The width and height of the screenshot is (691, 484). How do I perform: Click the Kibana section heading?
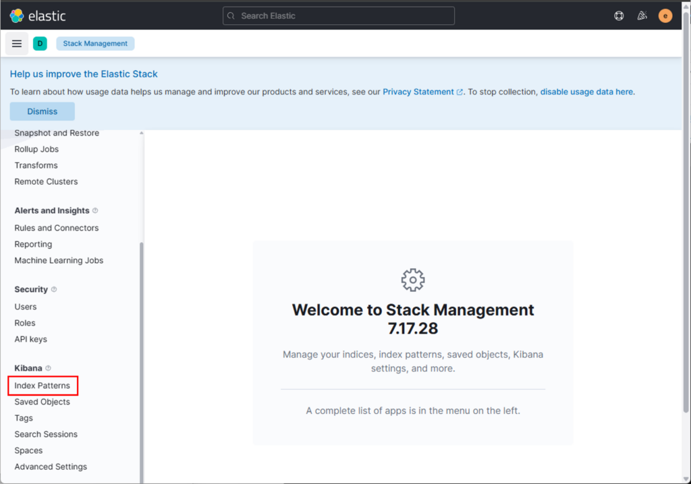coord(28,368)
